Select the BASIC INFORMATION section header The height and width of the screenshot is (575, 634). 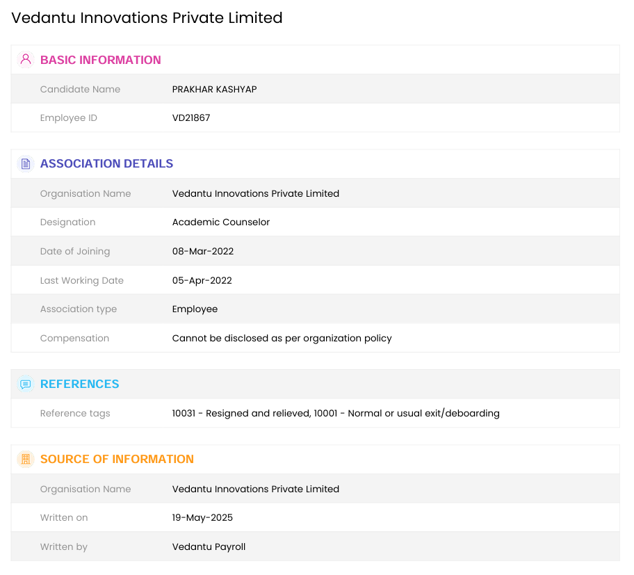point(100,60)
